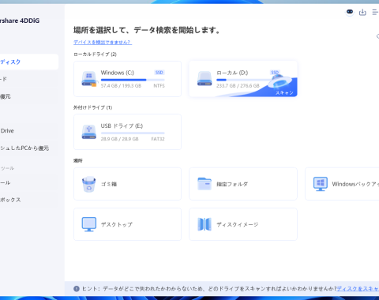Click the recycle bin icon
Image resolution: width=379 pixels, height=300 pixels.
[x=89, y=184]
